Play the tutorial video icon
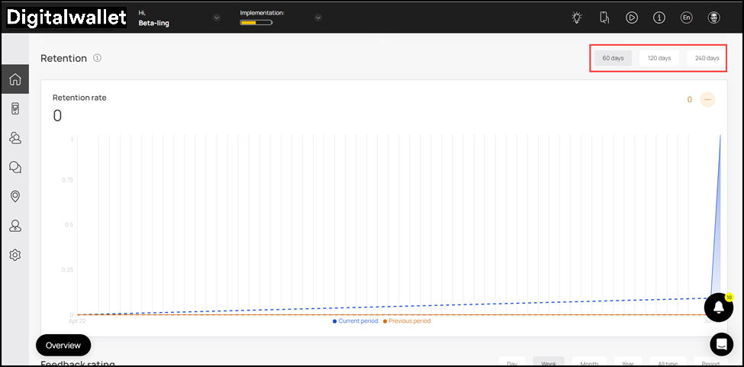This screenshot has height=367, width=744. pyautogui.click(x=632, y=18)
